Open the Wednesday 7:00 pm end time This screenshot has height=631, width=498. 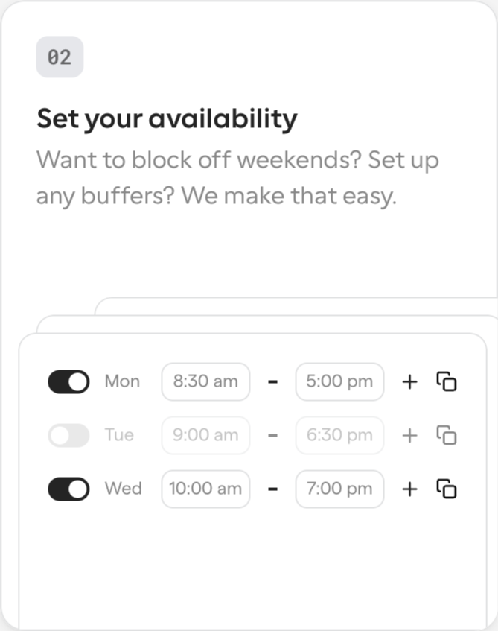point(339,489)
